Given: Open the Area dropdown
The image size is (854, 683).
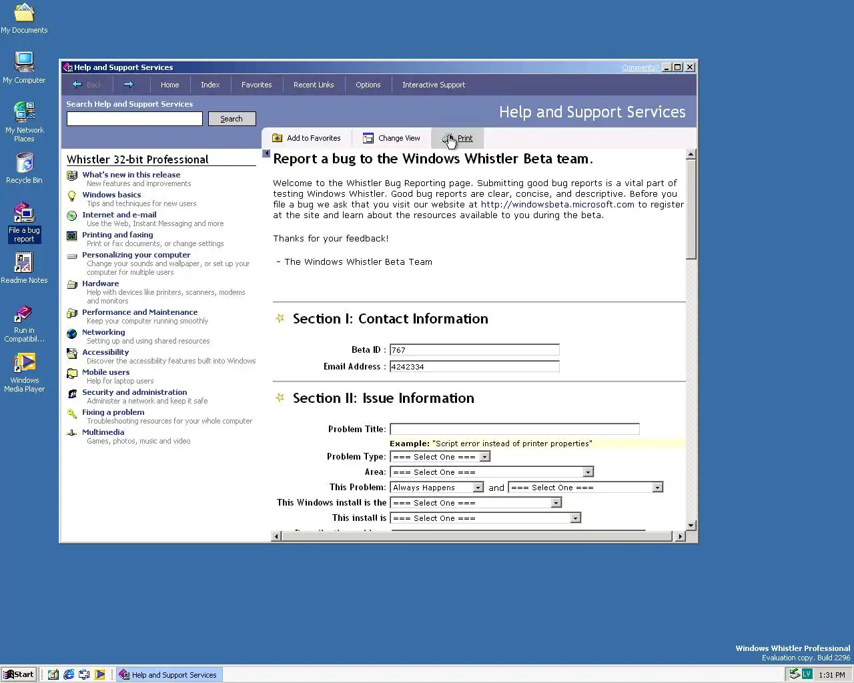Looking at the screenshot, I should coord(492,472).
